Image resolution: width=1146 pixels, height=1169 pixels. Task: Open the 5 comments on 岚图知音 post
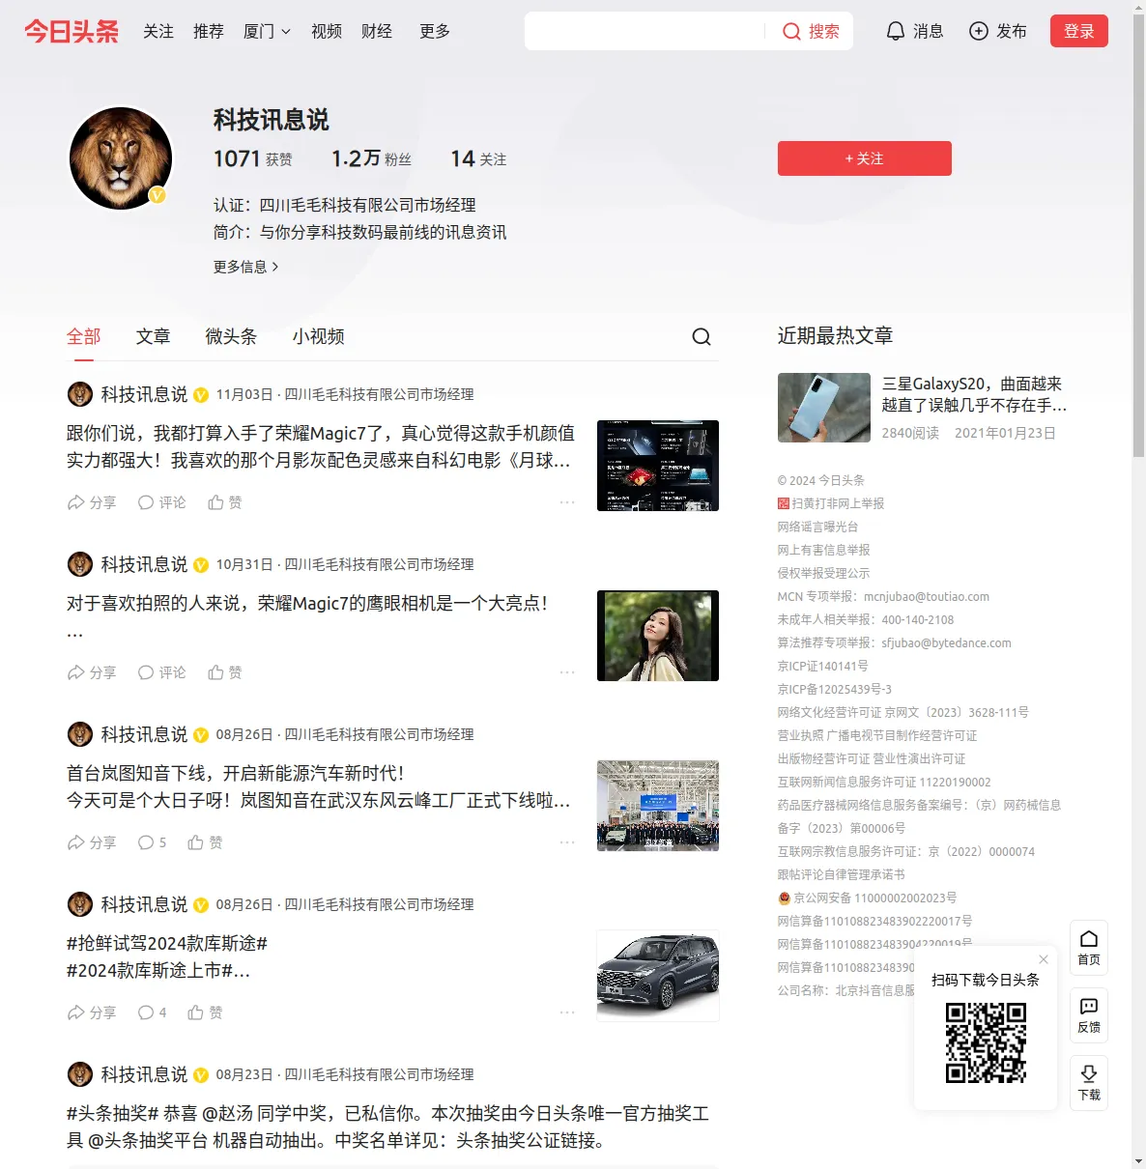tap(152, 842)
